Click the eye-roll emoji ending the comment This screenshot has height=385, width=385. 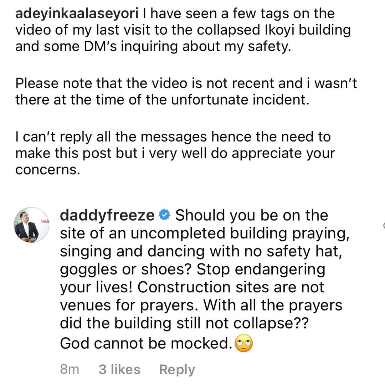click(x=244, y=344)
